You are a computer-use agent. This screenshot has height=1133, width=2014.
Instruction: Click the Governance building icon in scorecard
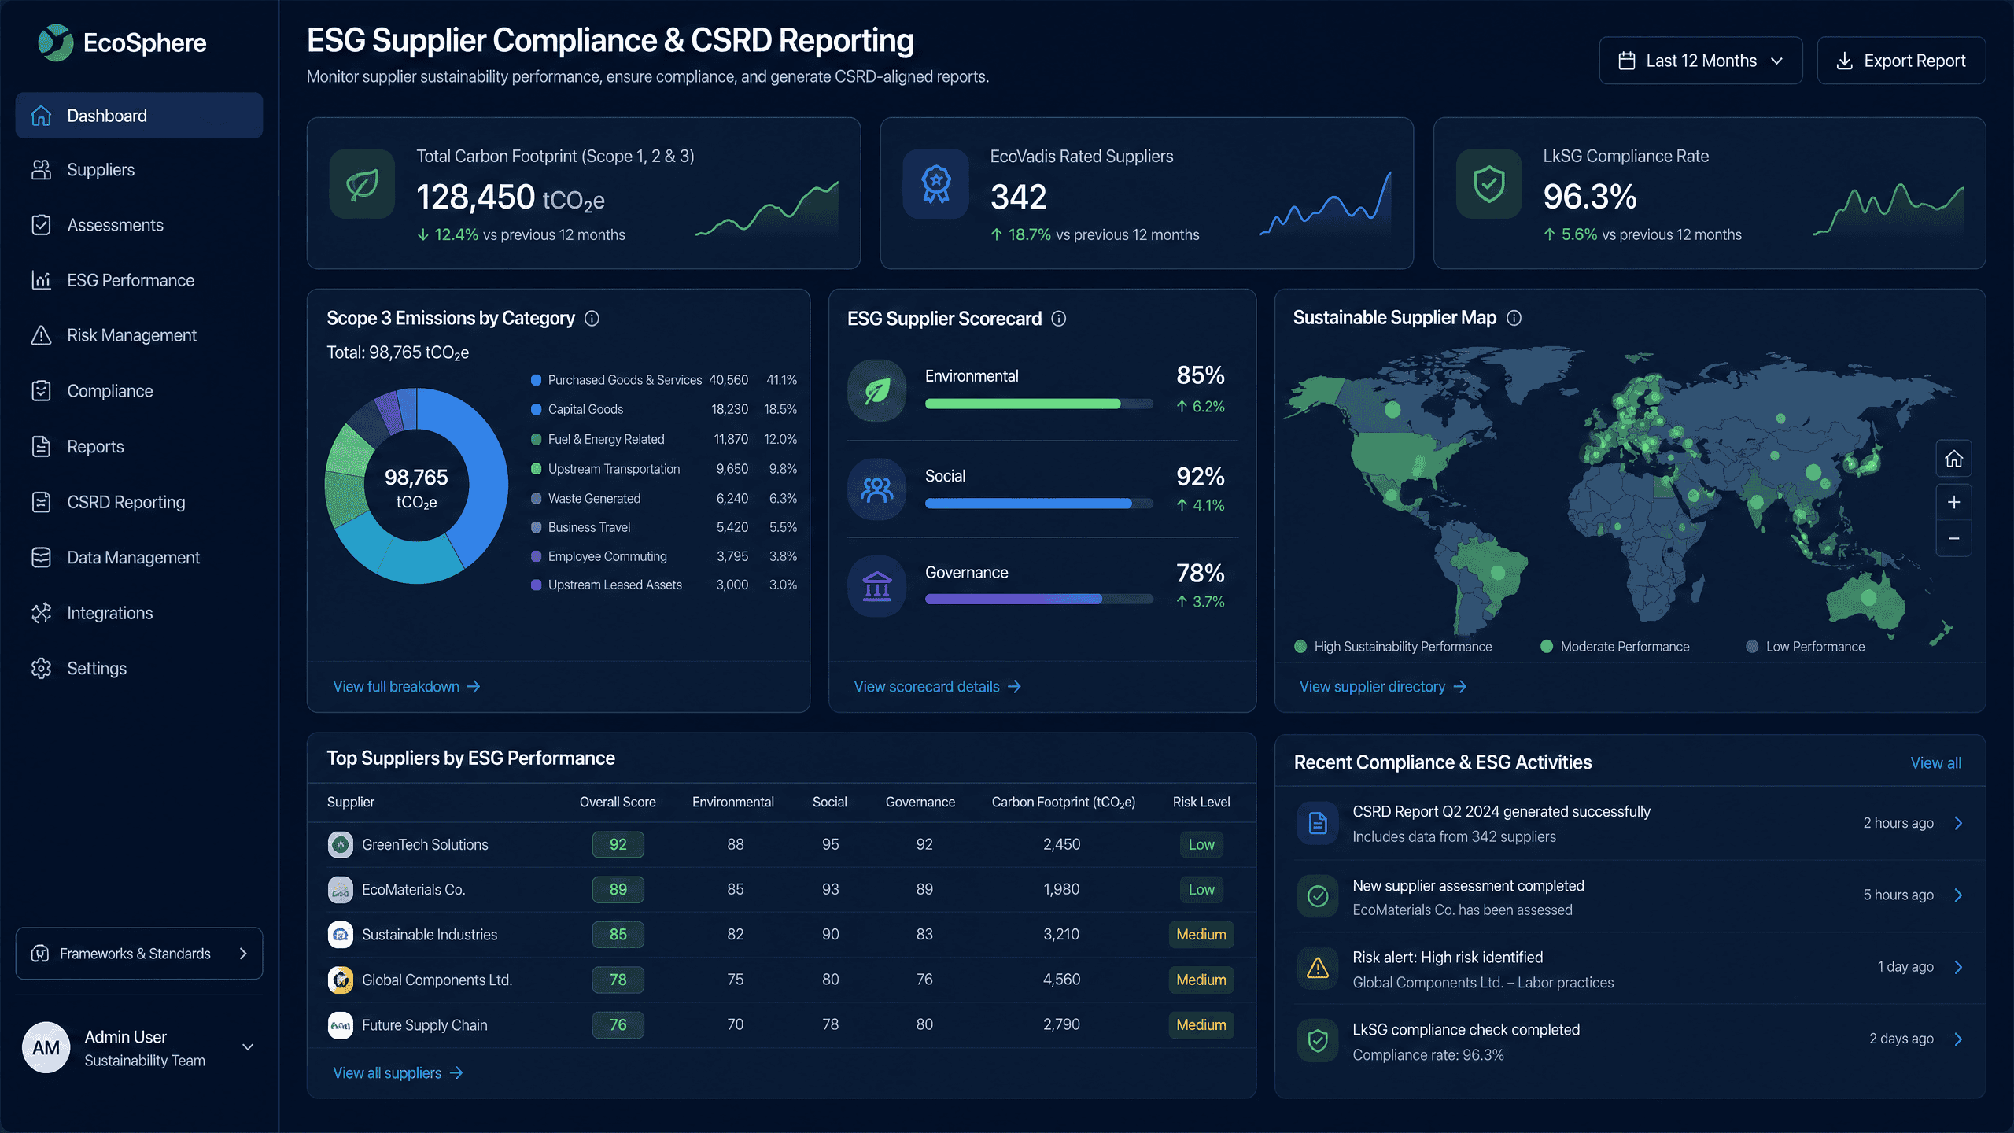coord(877,586)
